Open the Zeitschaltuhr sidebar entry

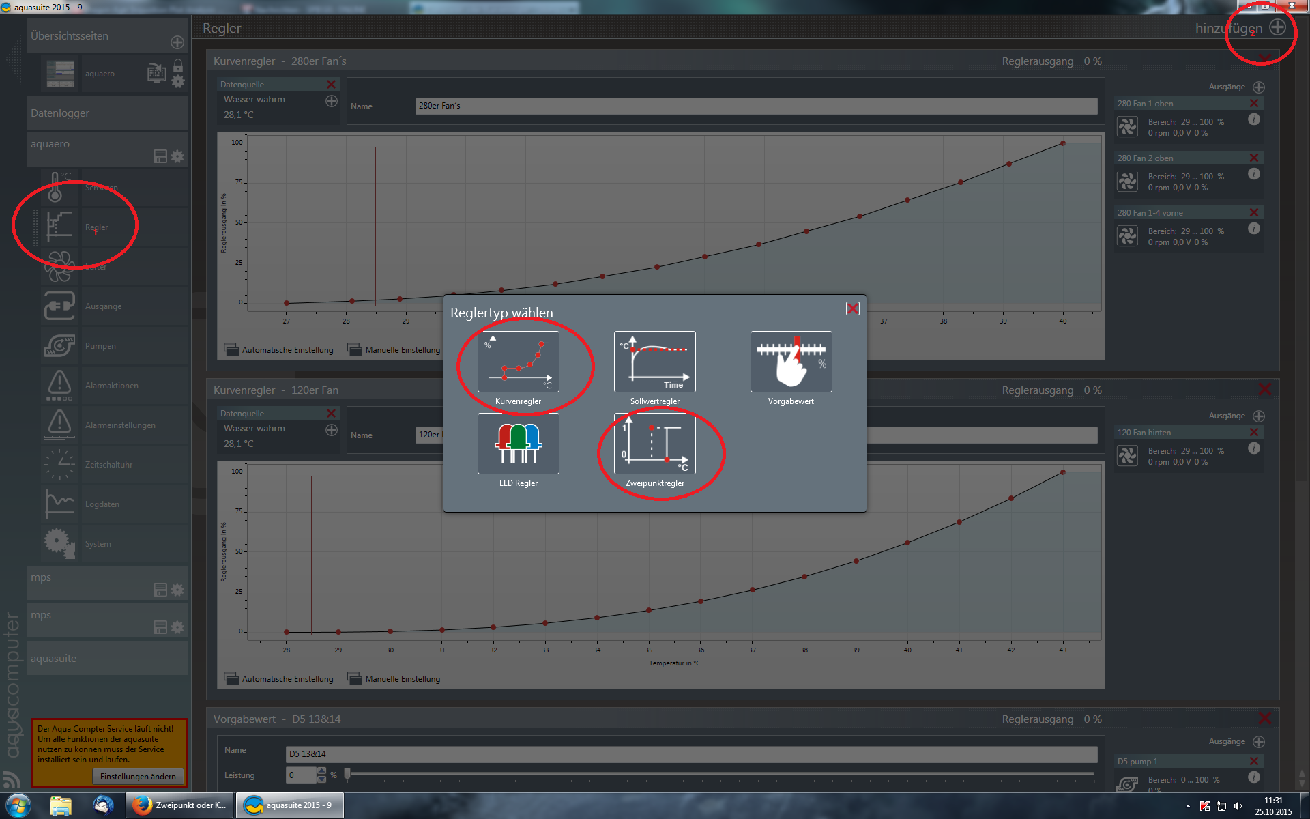click(x=108, y=465)
